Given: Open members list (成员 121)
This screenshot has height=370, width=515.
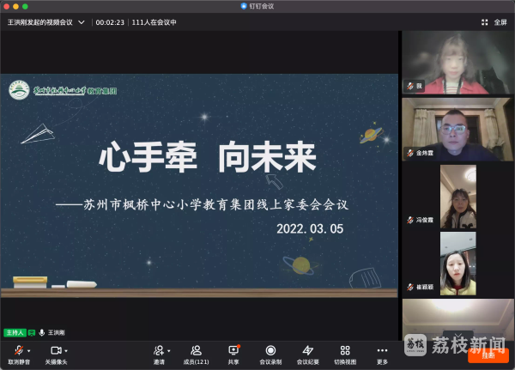Looking at the screenshot, I should click(x=196, y=350).
